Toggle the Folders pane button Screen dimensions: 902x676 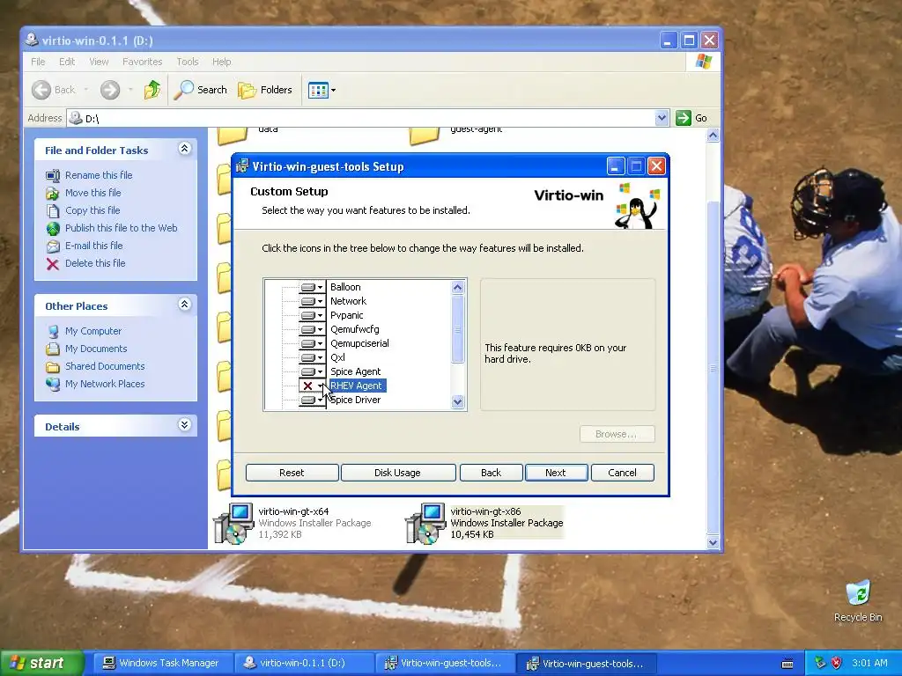265,90
